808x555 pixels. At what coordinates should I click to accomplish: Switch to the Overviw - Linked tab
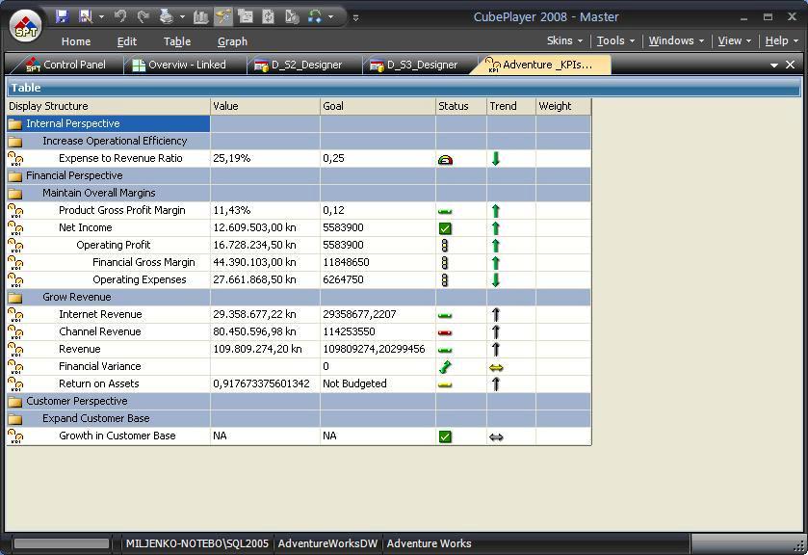[x=179, y=65]
